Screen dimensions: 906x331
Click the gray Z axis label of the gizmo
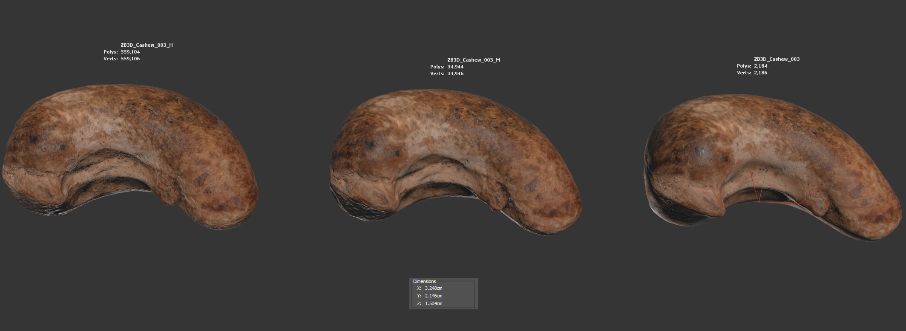pyautogui.click(x=767, y=170)
